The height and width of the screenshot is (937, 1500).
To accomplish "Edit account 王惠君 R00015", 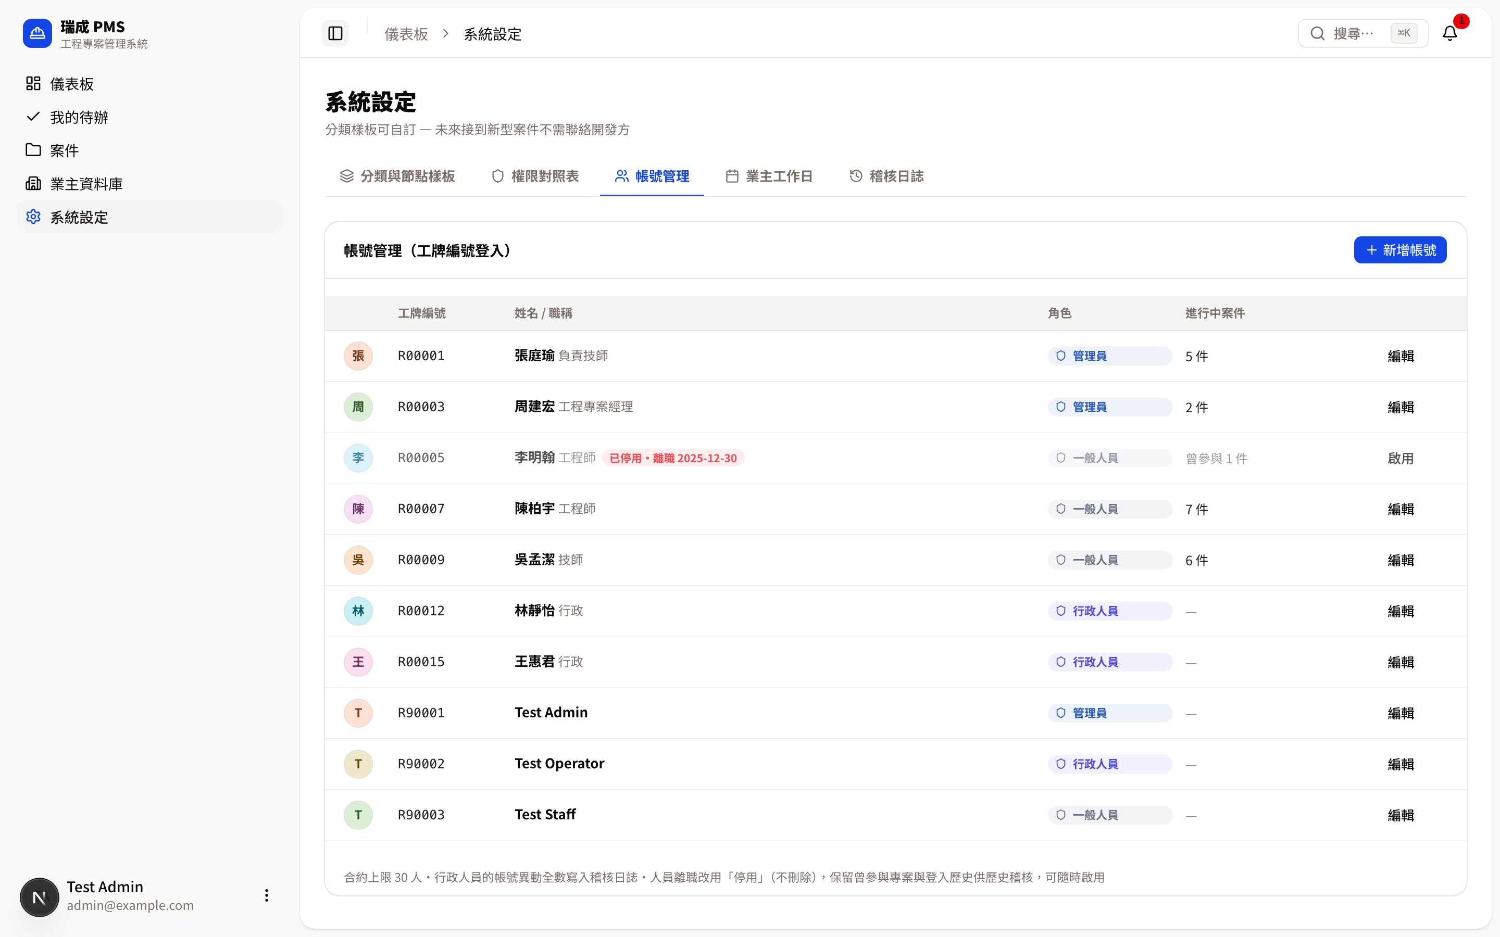I will click(x=1400, y=663).
